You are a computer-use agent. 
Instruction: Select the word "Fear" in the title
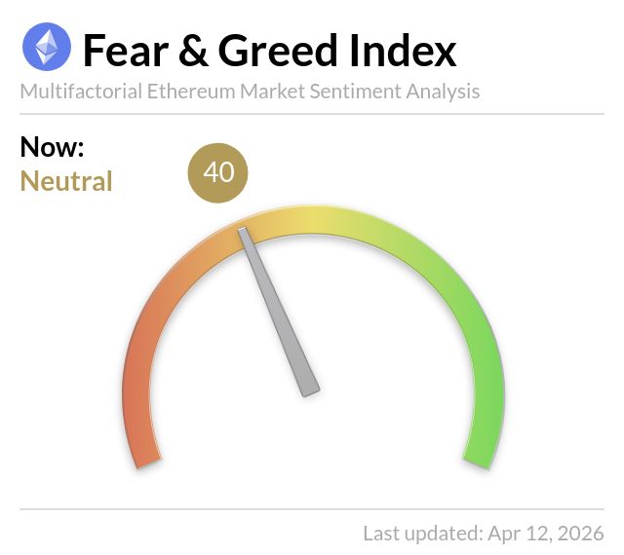(124, 50)
